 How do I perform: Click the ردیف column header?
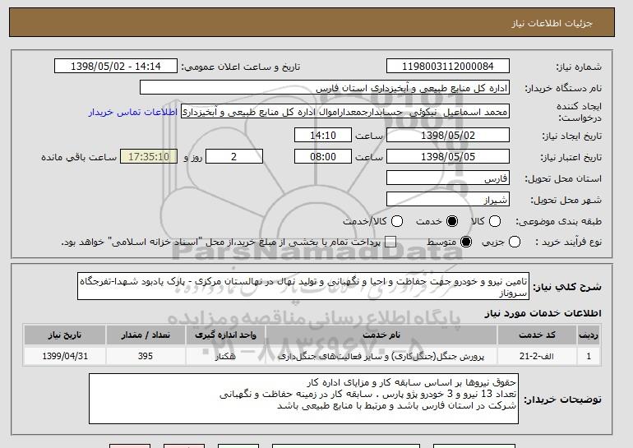click(x=589, y=335)
